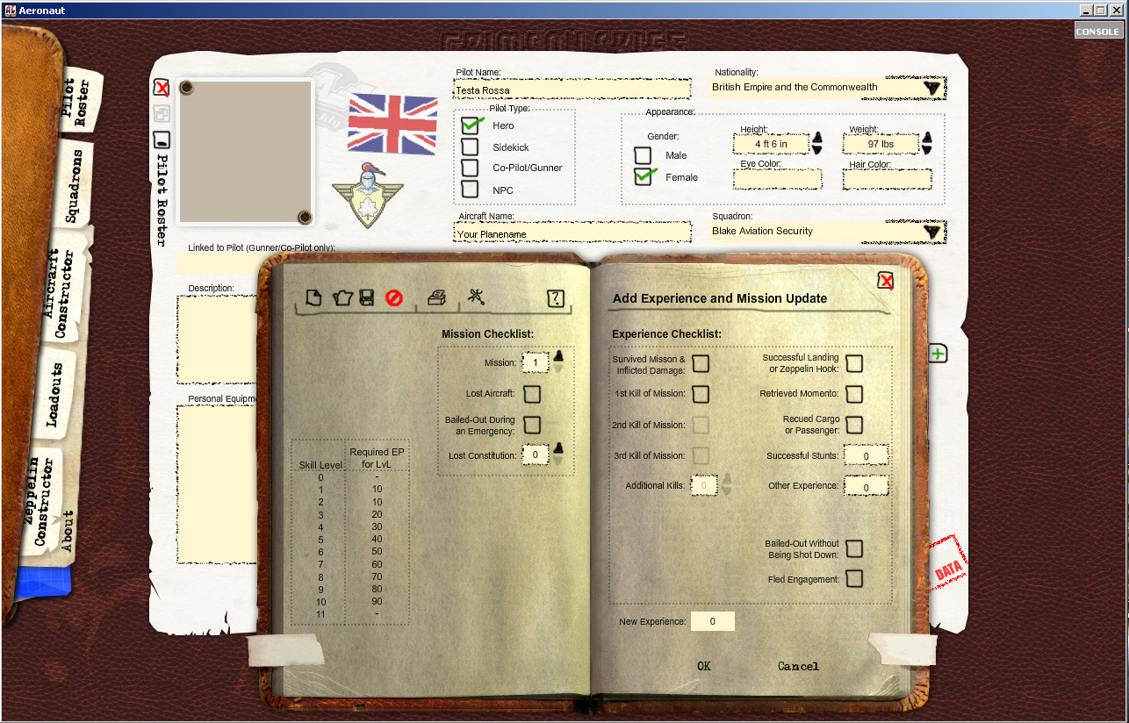Click the printer icon
Viewport: 1129px width, 723px height.
pyautogui.click(x=436, y=298)
